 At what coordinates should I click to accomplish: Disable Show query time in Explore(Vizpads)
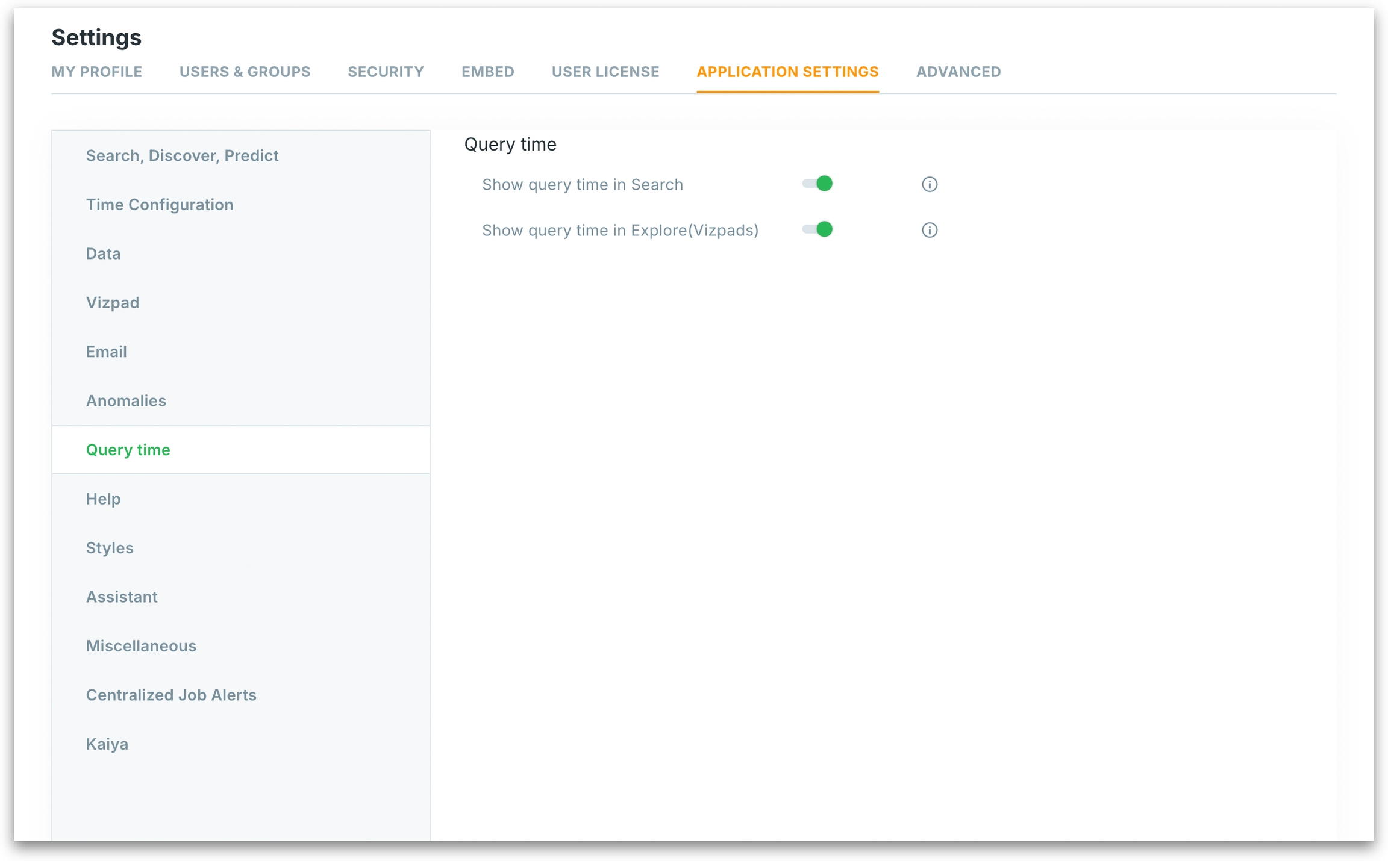point(817,229)
